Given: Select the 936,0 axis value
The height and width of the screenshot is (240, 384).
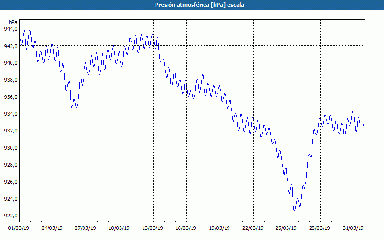Looking at the screenshot, I should coord(11,97).
